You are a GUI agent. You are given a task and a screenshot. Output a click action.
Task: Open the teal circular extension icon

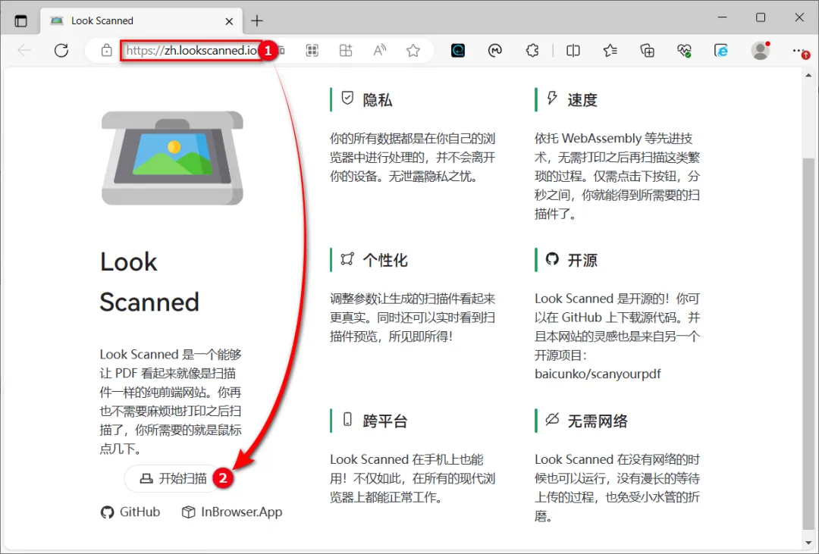click(458, 51)
